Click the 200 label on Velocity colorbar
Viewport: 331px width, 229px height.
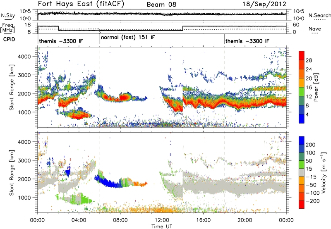[x=310, y=145]
